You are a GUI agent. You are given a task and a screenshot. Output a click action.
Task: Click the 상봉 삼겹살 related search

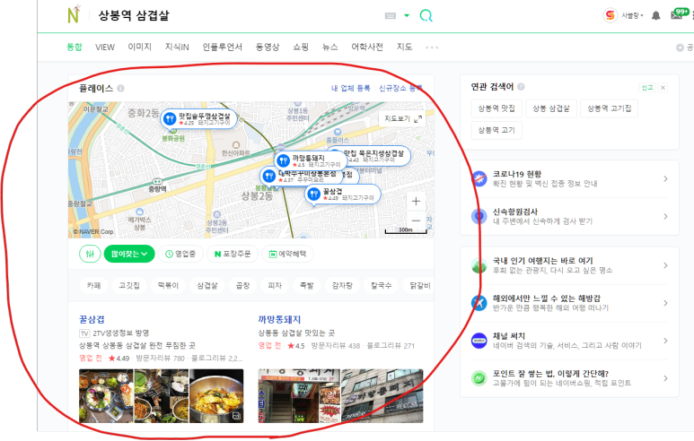point(551,108)
